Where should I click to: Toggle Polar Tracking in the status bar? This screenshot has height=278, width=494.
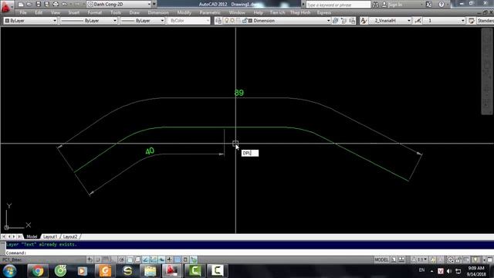[122, 259]
